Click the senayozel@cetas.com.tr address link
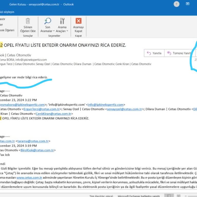This screenshot has width=197, height=197. coord(124,109)
